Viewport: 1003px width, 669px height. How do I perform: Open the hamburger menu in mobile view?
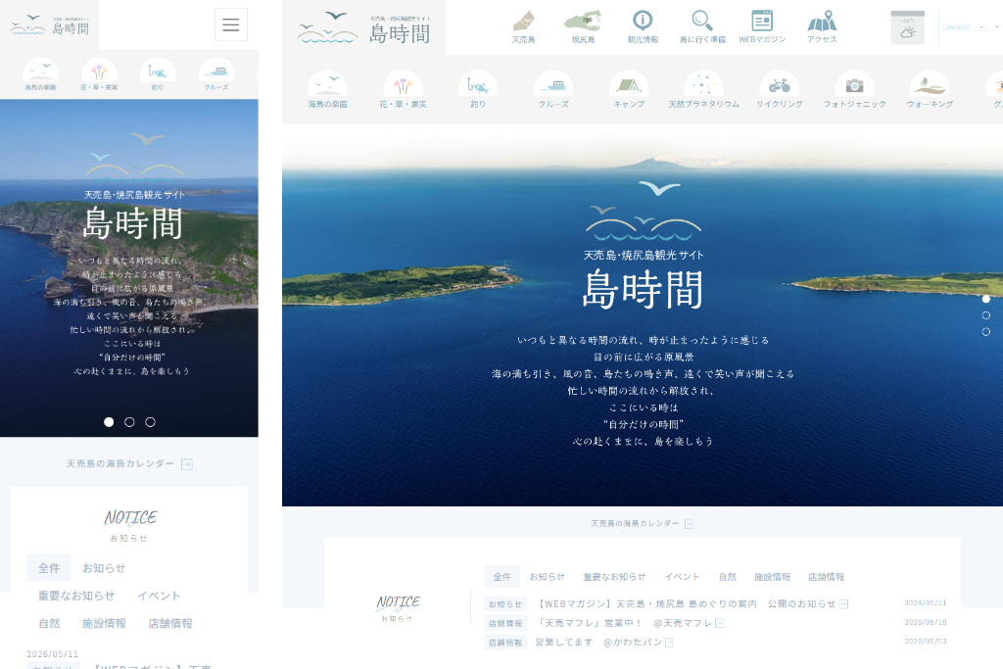231,24
